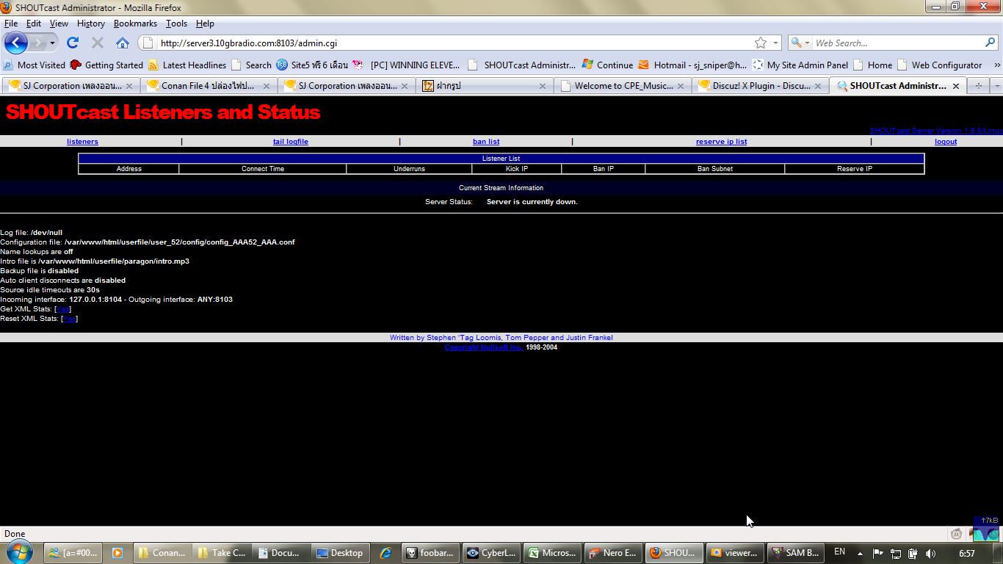Click the logout link
Image resolution: width=1003 pixels, height=564 pixels.
[x=946, y=142]
